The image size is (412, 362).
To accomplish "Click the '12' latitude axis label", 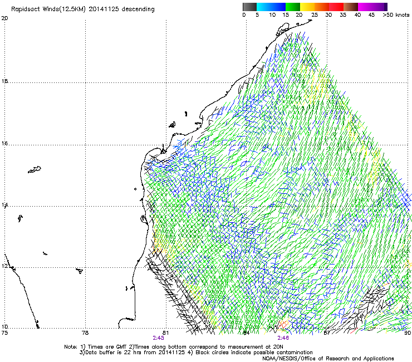I will pyautogui.click(x=4, y=266).
